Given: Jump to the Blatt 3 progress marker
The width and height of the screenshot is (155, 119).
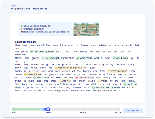Looking at the screenshot, I should [x=118, y=109].
